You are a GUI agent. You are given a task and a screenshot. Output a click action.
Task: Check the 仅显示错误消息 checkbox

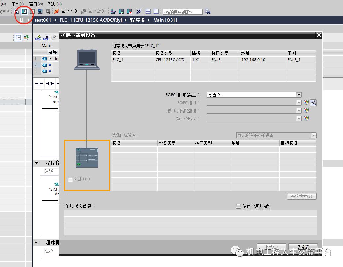click(x=238, y=206)
